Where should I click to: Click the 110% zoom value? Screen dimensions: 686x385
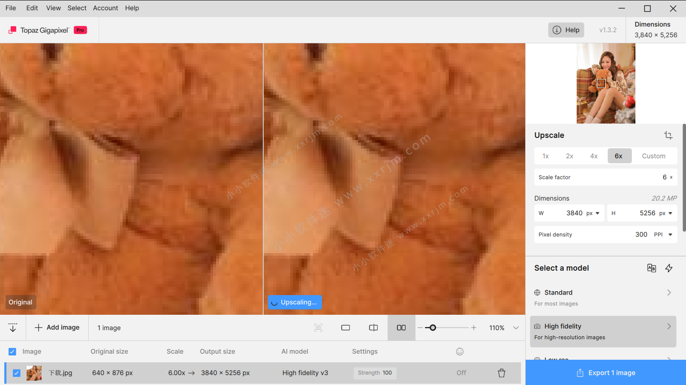(x=496, y=328)
